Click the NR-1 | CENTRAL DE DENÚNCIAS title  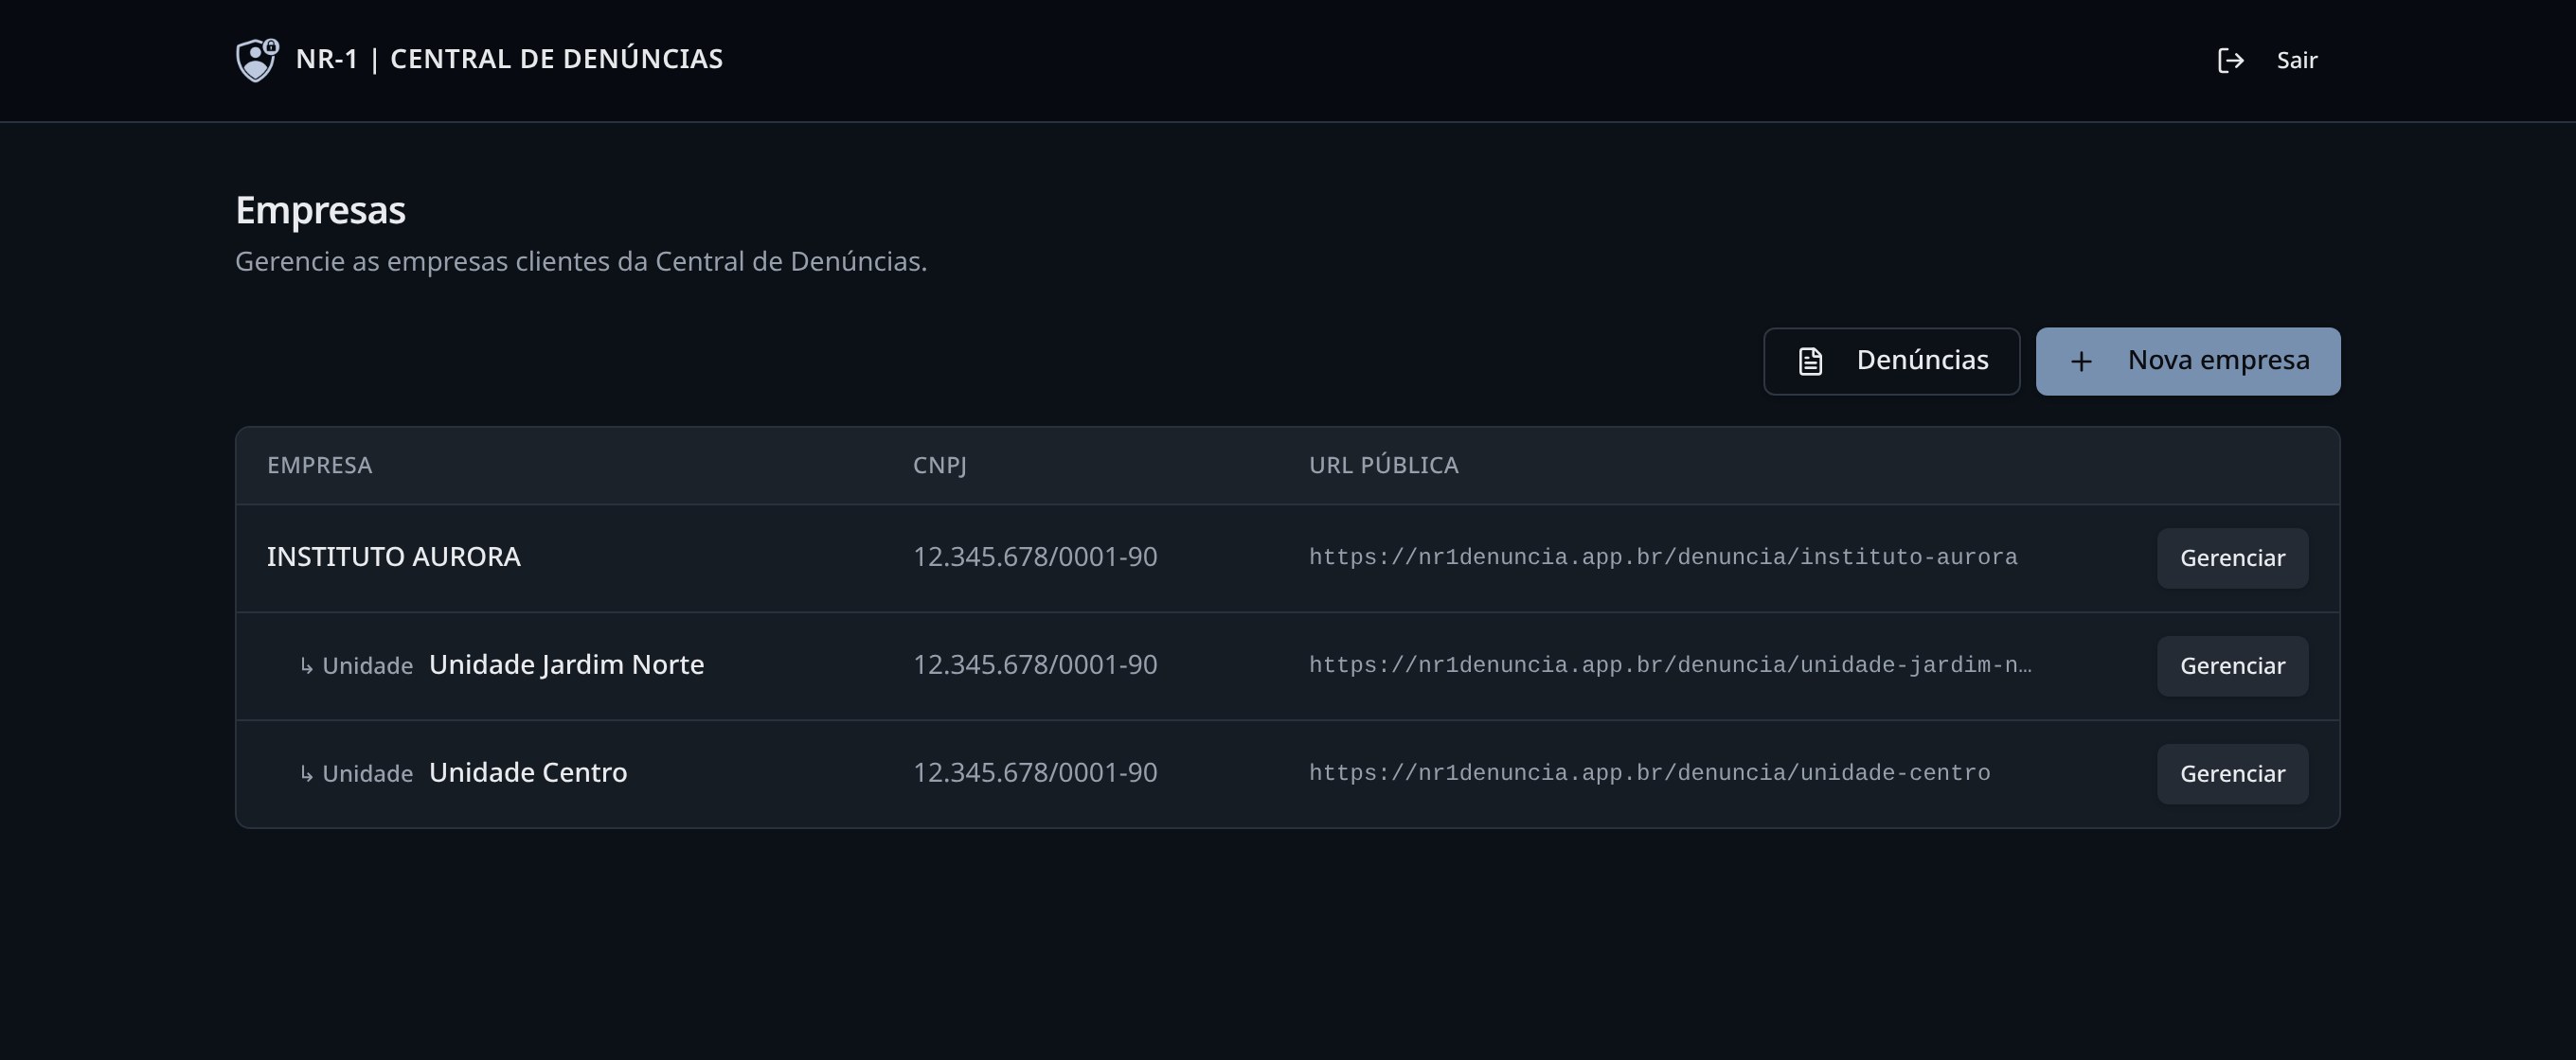509,60
